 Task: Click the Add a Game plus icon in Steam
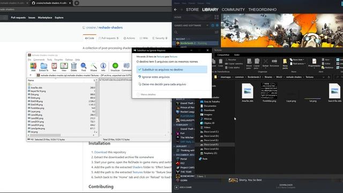tap(176, 187)
